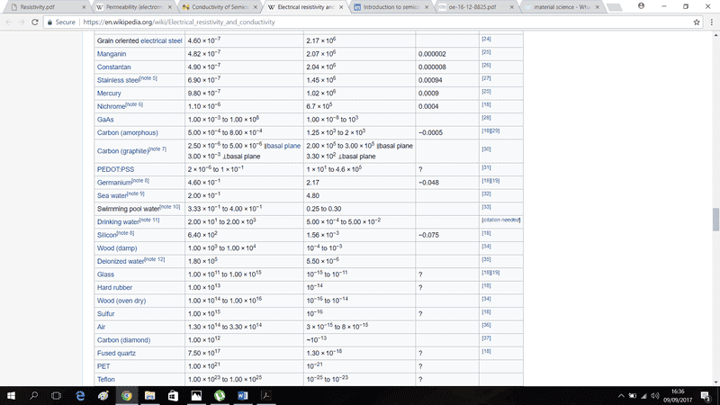Go back to the previous page
The image size is (720, 405).
[x=10, y=22]
